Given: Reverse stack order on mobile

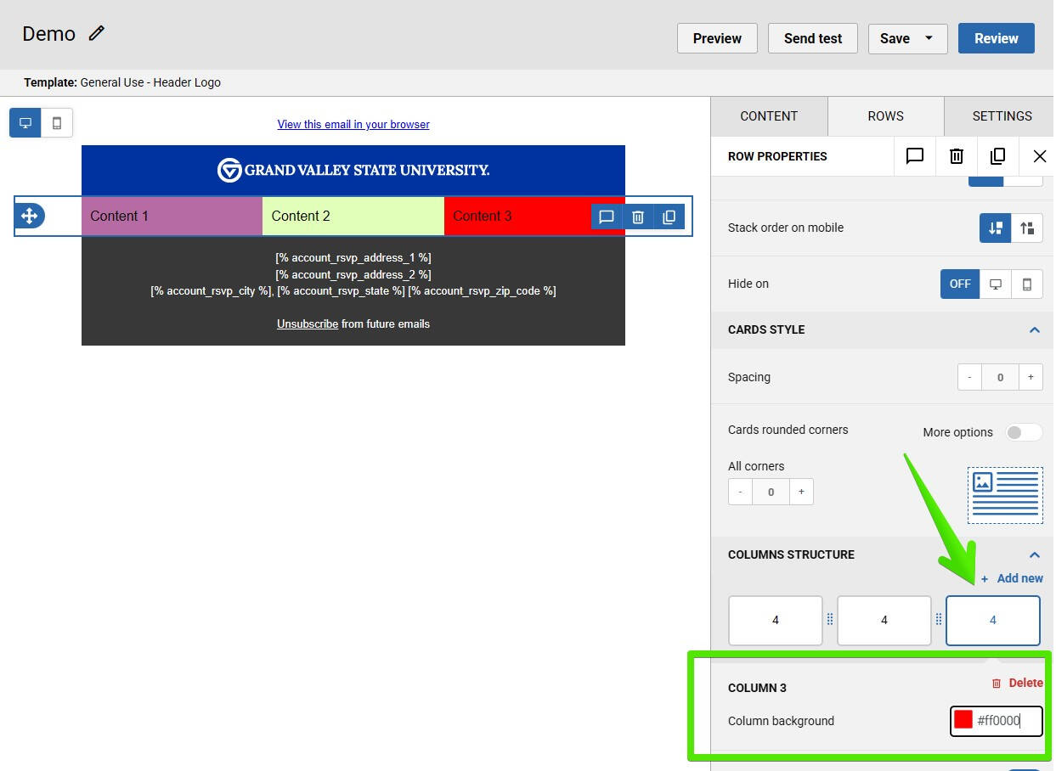Looking at the screenshot, I should point(1027,228).
